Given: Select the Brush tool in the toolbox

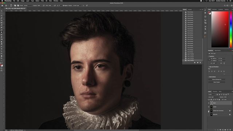Looking at the screenshot, I should pos(1,30).
